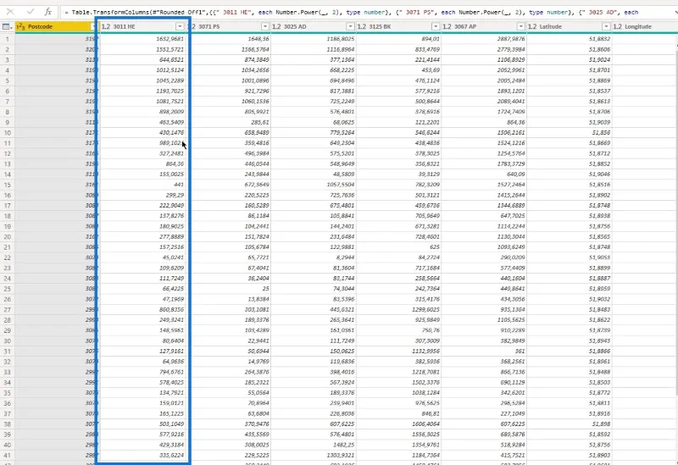Viewport: 678px width, 465px height.
Task: Select the 3011 HE column header
Action: (142, 27)
